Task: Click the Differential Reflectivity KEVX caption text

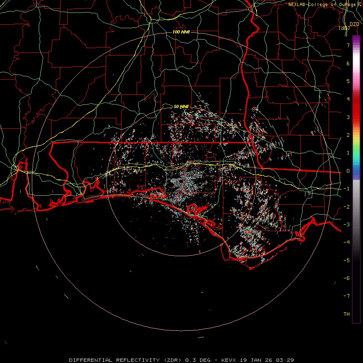Action: tap(181, 360)
